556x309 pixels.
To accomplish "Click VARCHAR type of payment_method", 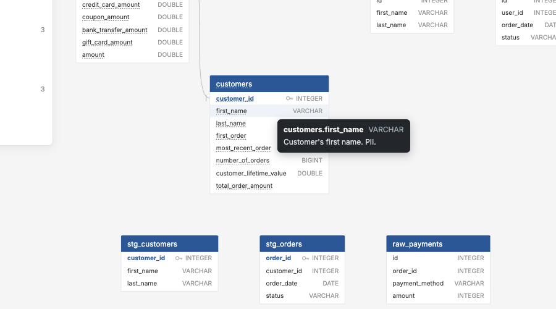I will [469, 283].
